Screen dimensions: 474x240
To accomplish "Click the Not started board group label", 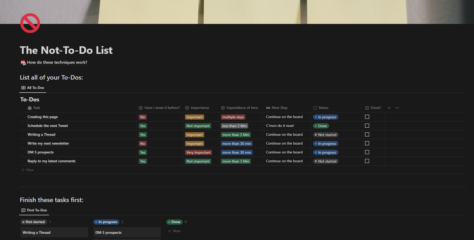I will [x=34, y=222].
